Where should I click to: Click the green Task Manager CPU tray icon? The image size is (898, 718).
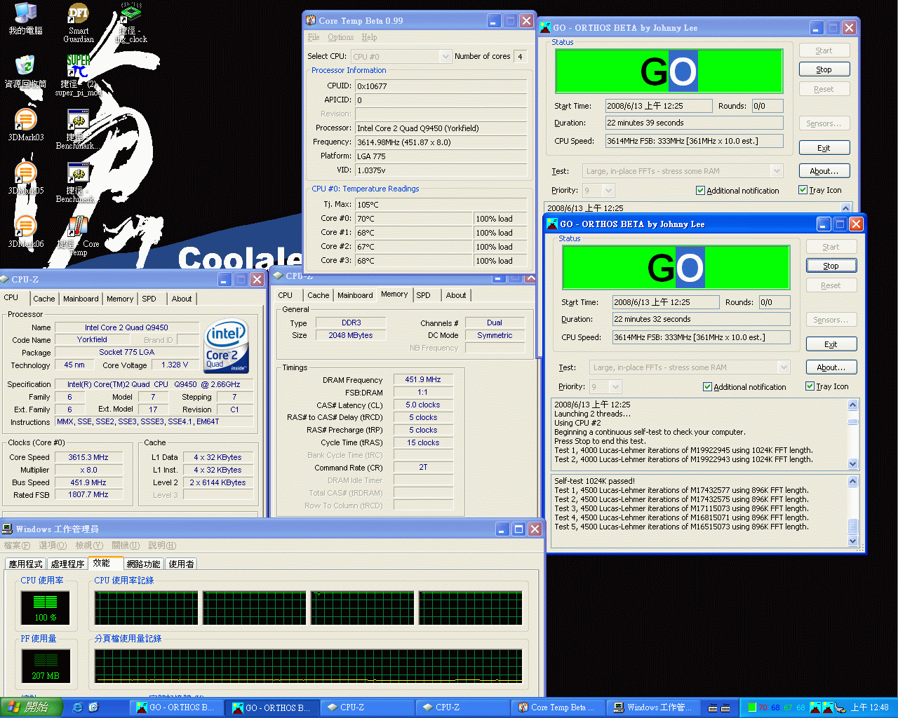coord(752,707)
